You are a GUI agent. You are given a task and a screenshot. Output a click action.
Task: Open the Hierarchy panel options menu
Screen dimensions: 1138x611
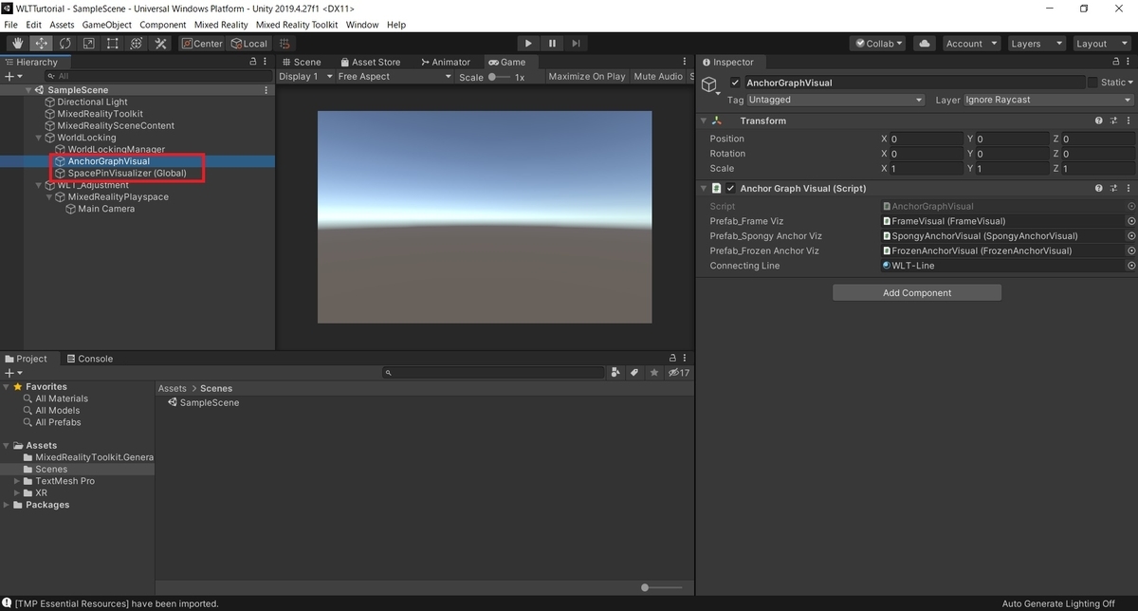tap(266, 62)
